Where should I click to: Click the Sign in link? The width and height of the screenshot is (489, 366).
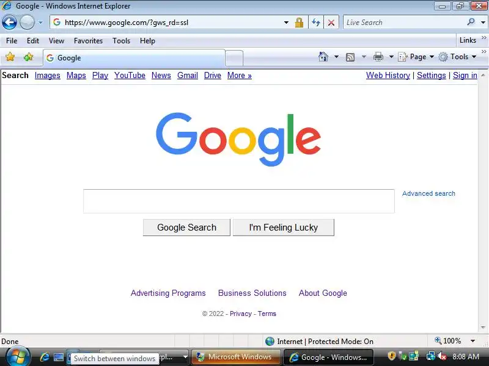coord(465,75)
